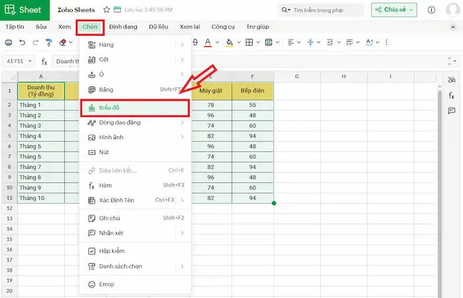Click the text rotation icon

pyautogui.click(x=369, y=42)
